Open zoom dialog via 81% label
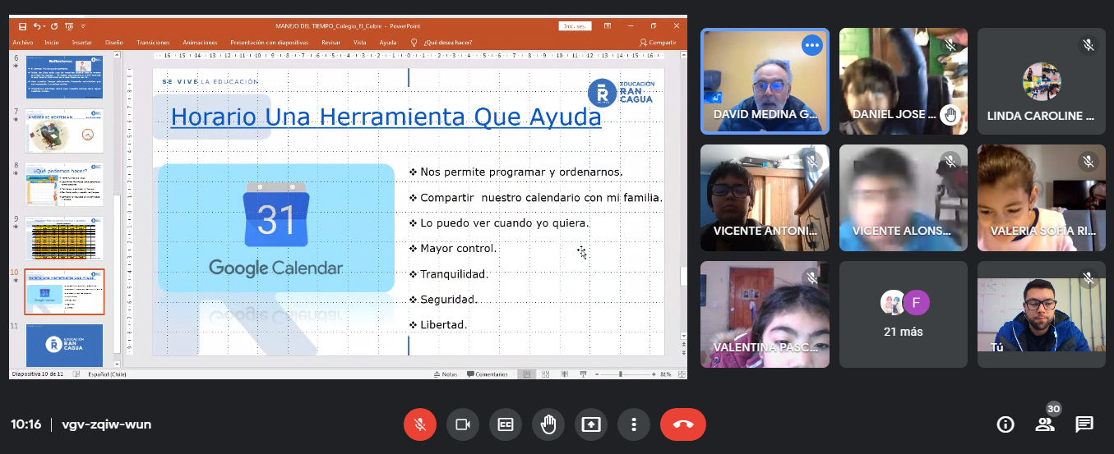 point(666,374)
